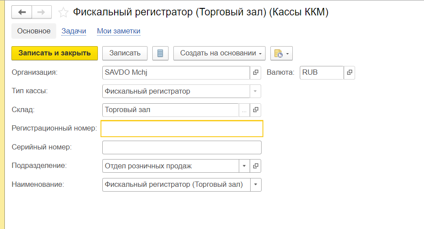Expand the Тип кассы dropdown arrow
Viewport: 424px width, 229px height.
coord(255,91)
